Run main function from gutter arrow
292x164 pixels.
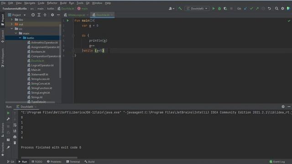coord(68,20)
